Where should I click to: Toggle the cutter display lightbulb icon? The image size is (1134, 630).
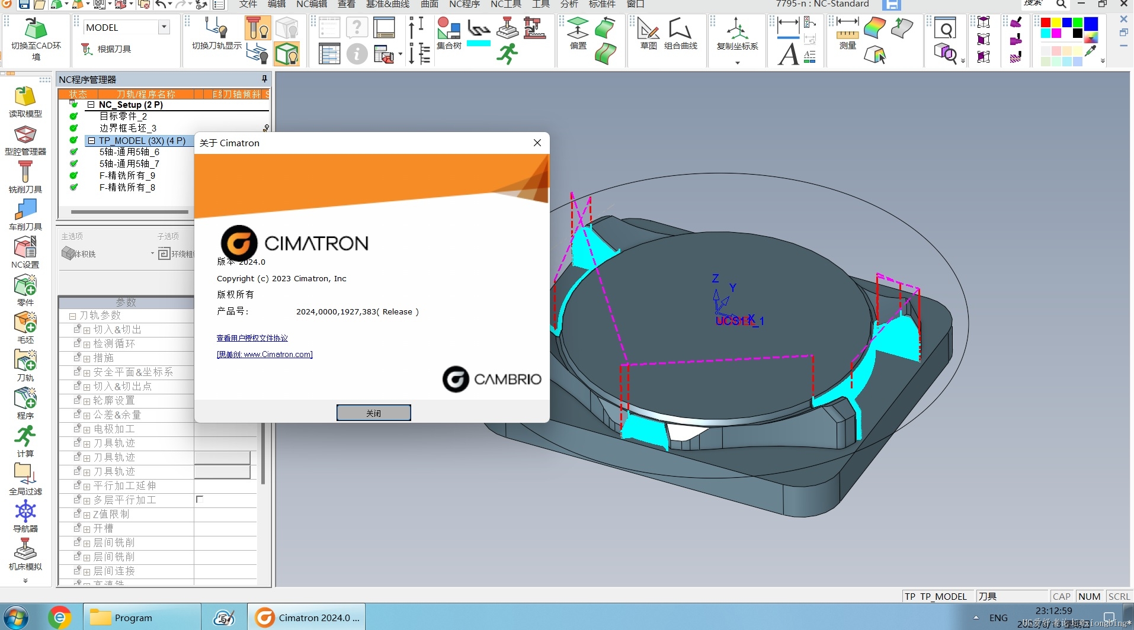pos(258,28)
